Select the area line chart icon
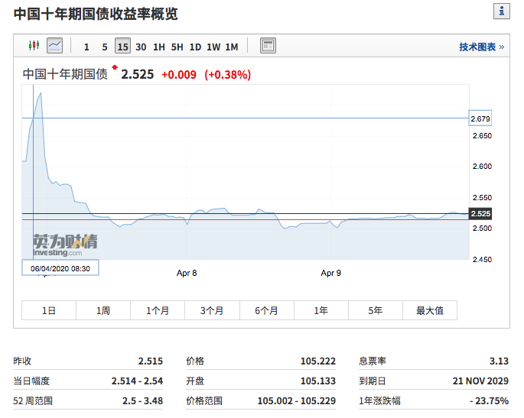The height and width of the screenshot is (418, 524). 54,46
